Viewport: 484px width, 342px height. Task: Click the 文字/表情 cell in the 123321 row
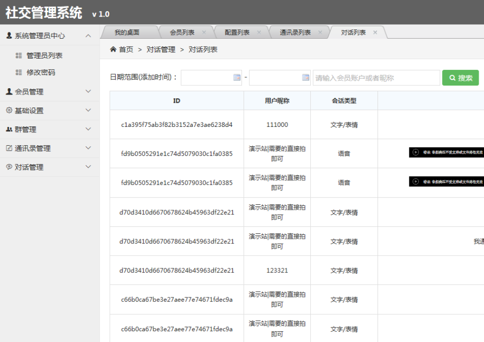pyautogui.click(x=344, y=270)
